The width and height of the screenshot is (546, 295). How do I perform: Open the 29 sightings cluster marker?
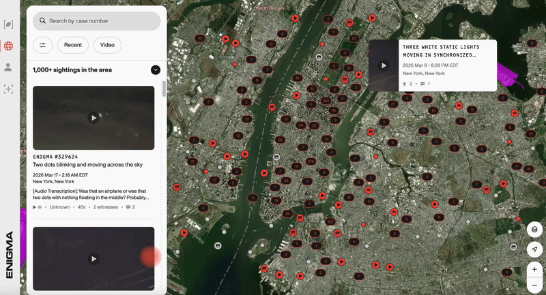287,213
